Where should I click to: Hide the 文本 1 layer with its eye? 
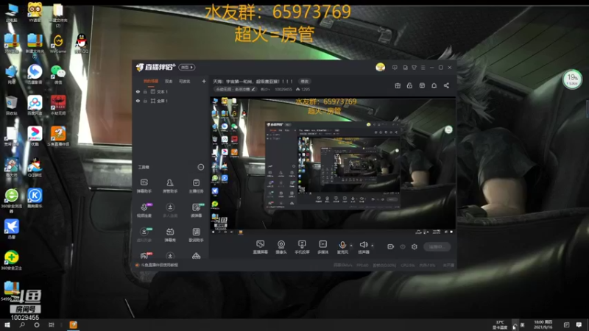pos(138,91)
